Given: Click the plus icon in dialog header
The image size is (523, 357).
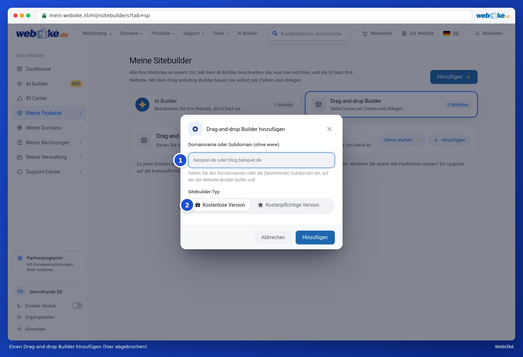Looking at the screenshot, I should point(195,129).
